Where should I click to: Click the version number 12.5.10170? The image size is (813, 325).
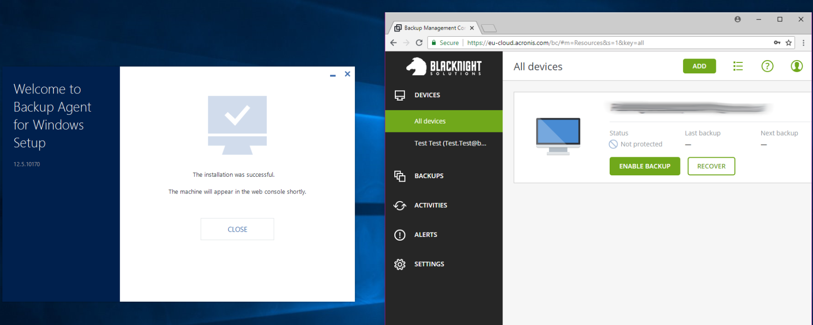click(27, 164)
